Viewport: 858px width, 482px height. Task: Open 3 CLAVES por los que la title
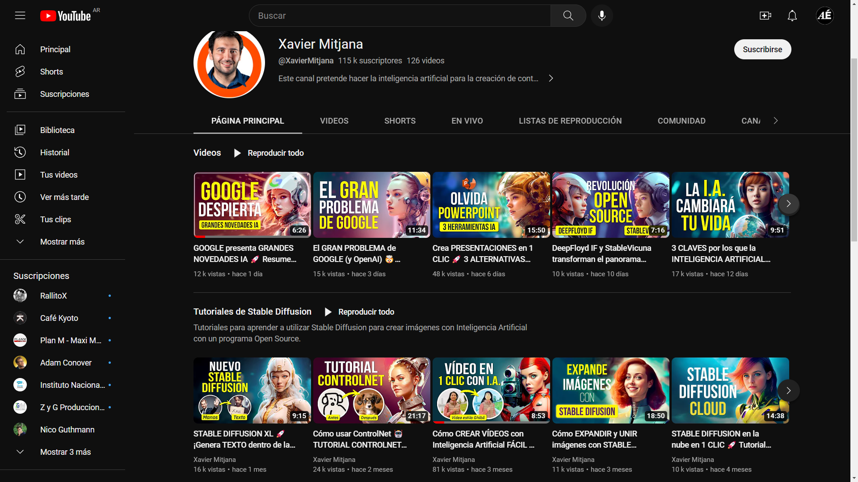click(721, 253)
